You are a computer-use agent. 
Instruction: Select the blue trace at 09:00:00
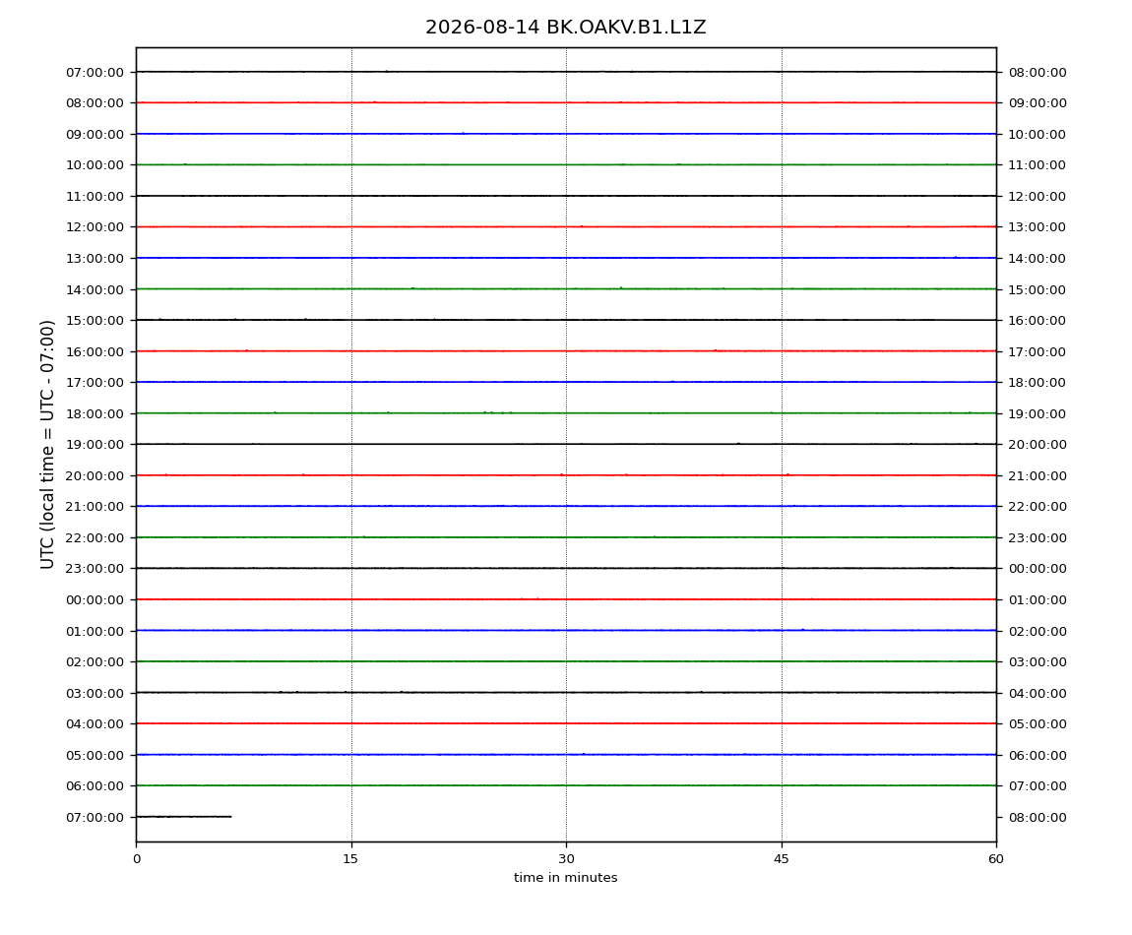566,134
